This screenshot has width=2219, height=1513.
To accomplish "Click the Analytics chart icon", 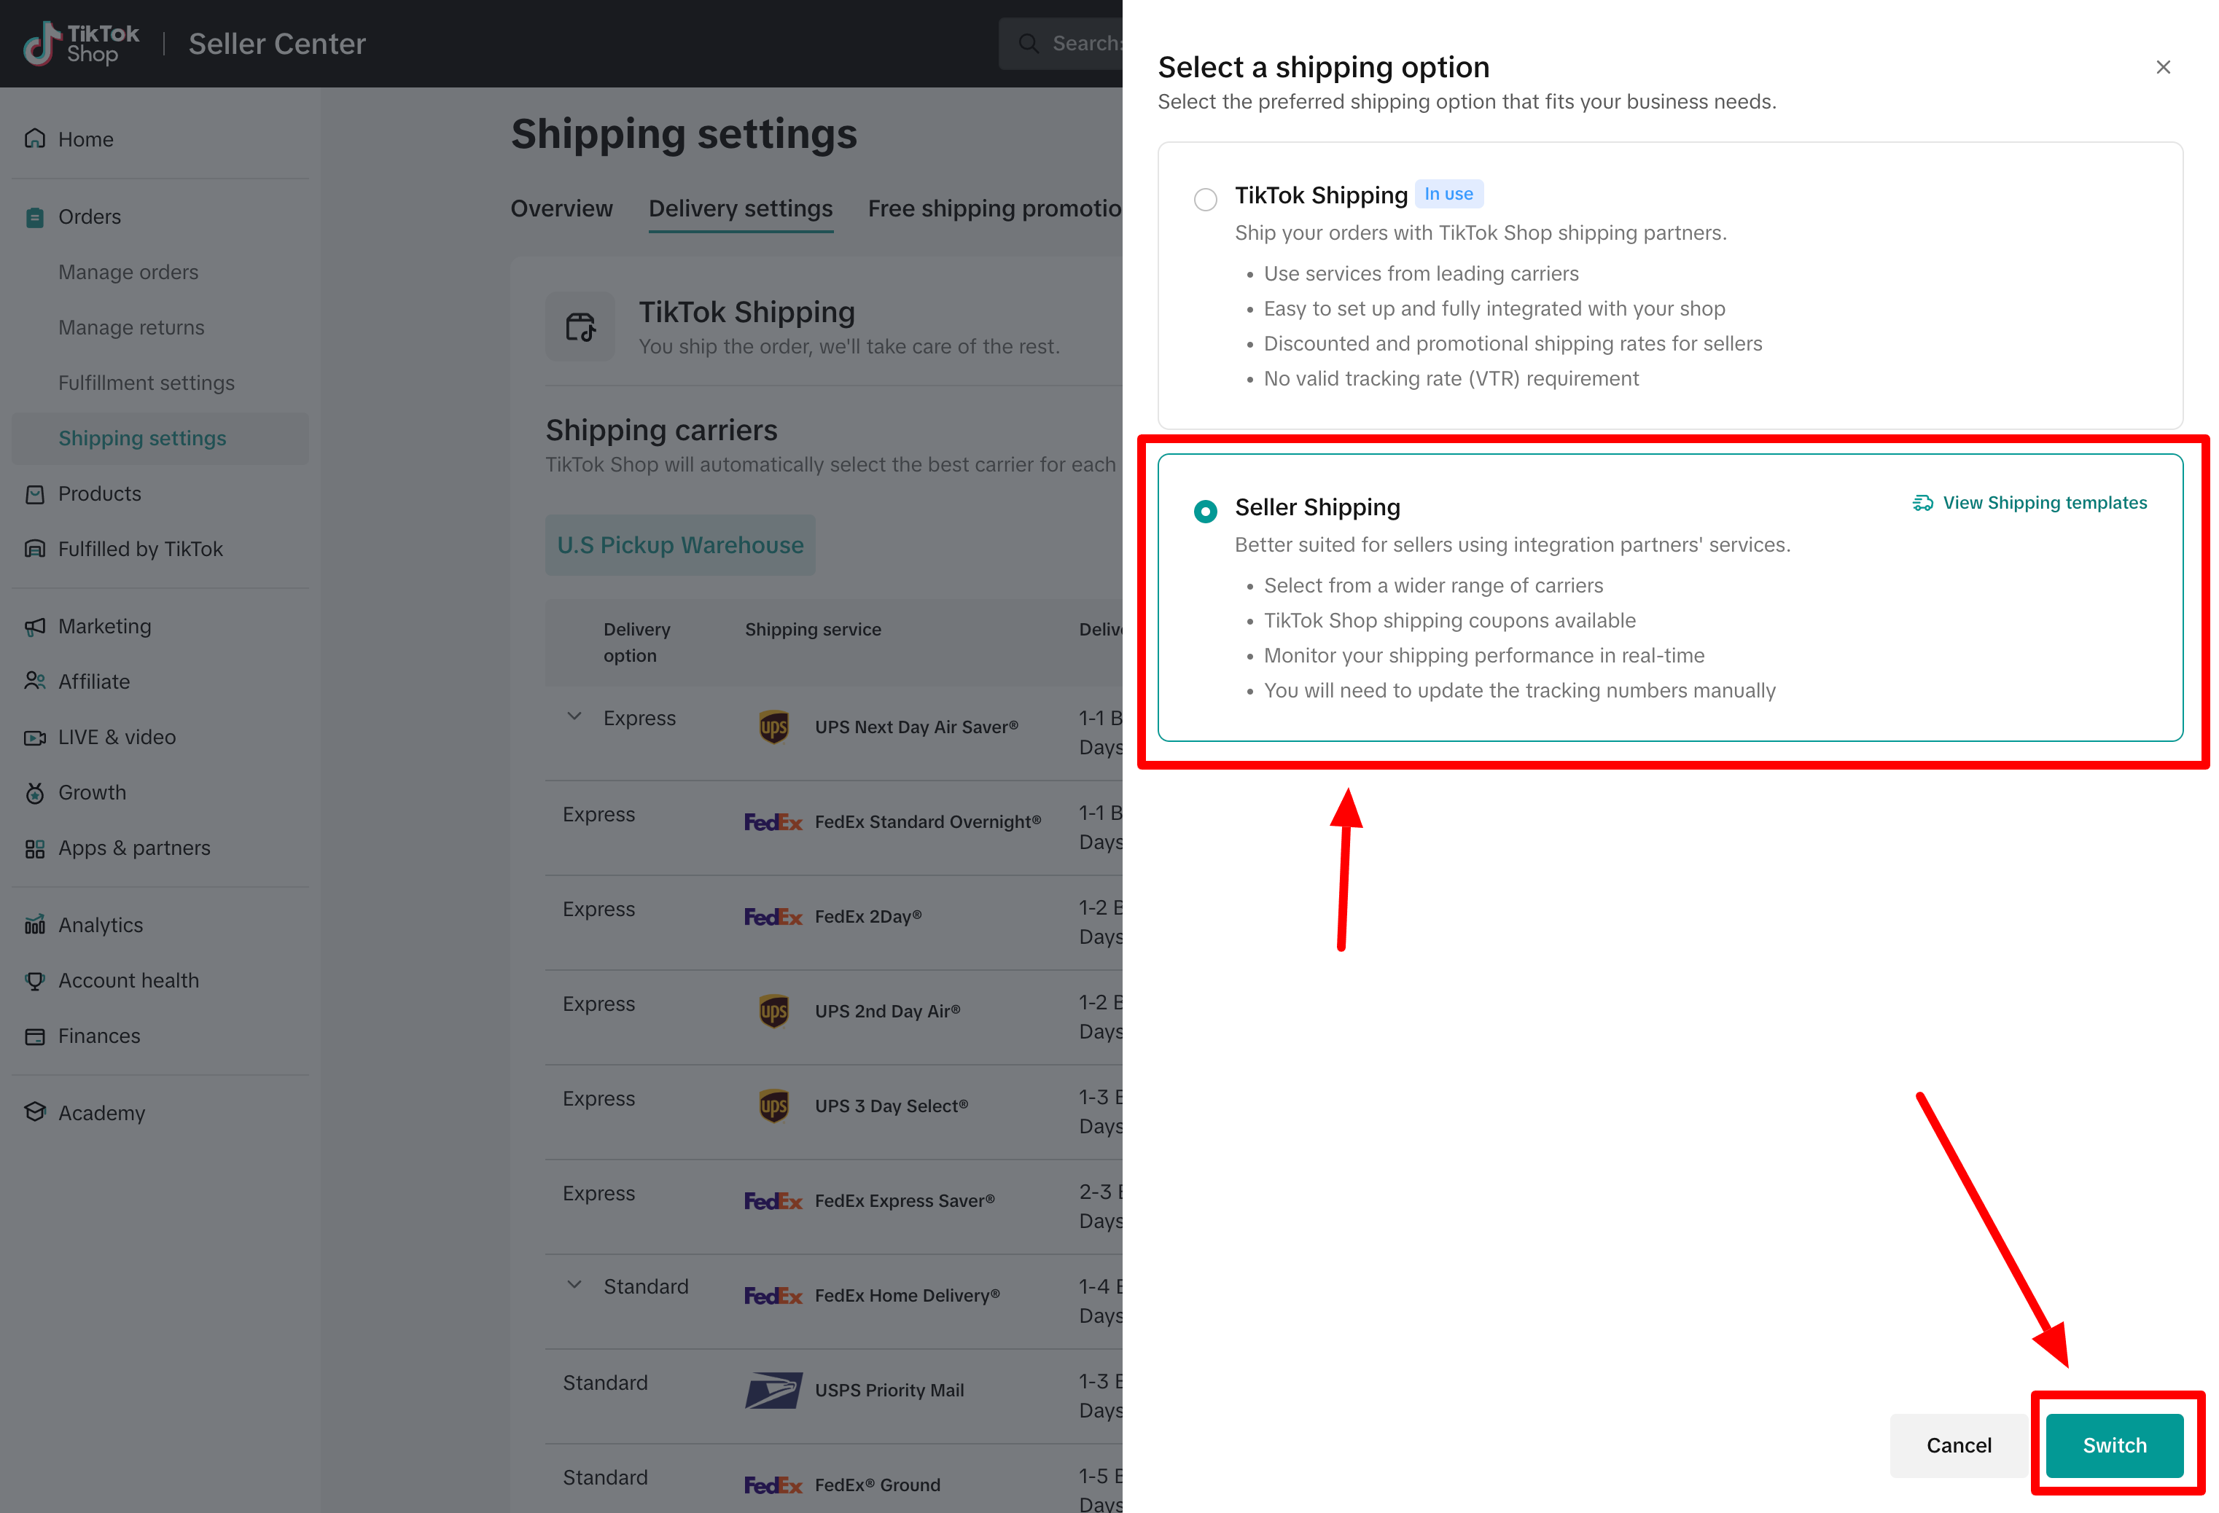I will pyautogui.click(x=35, y=925).
